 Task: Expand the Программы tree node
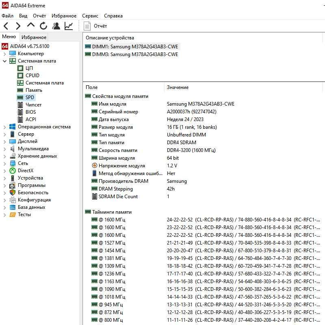coord(4,186)
